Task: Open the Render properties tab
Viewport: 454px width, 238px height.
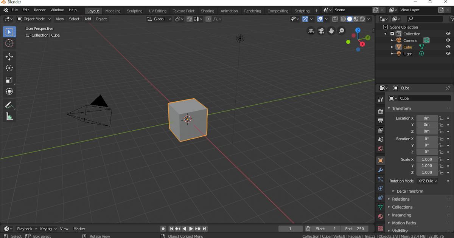Action: click(x=380, y=111)
